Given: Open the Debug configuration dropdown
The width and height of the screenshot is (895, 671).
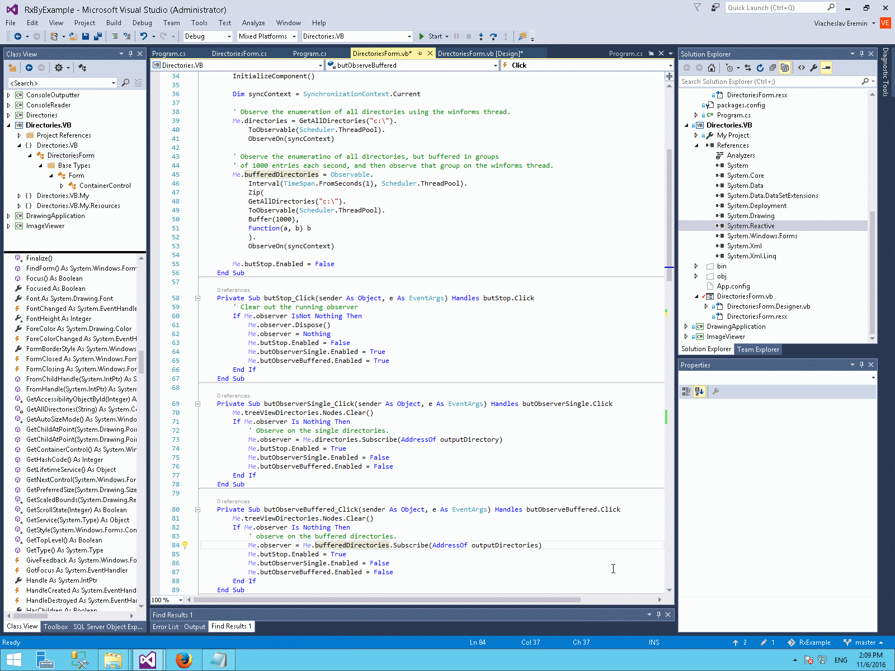Looking at the screenshot, I should click(208, 36).
